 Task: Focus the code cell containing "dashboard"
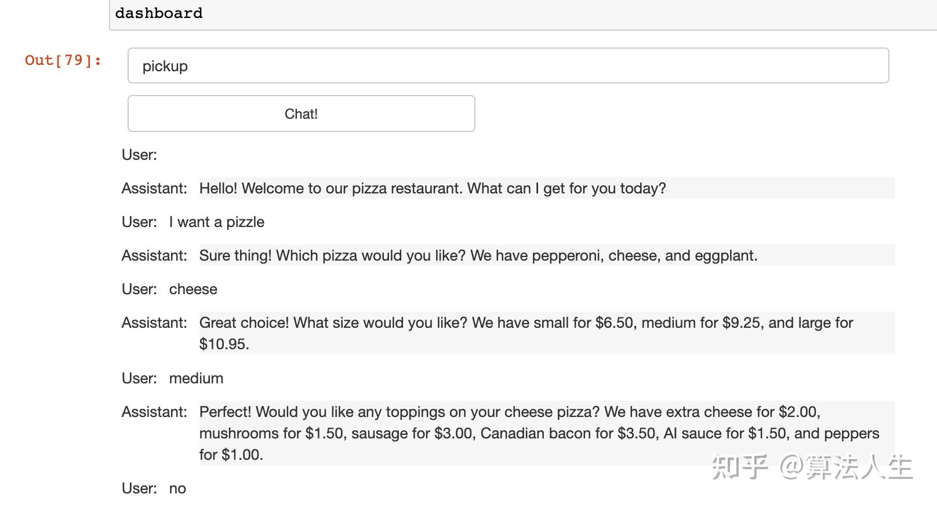[522, 13]
